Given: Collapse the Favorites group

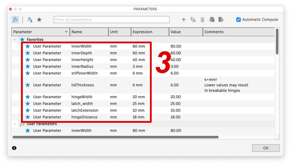Looking at the screenshot, I should point(15,39).
